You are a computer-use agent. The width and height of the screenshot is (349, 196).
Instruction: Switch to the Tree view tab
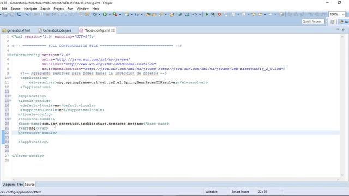[20, 185]
